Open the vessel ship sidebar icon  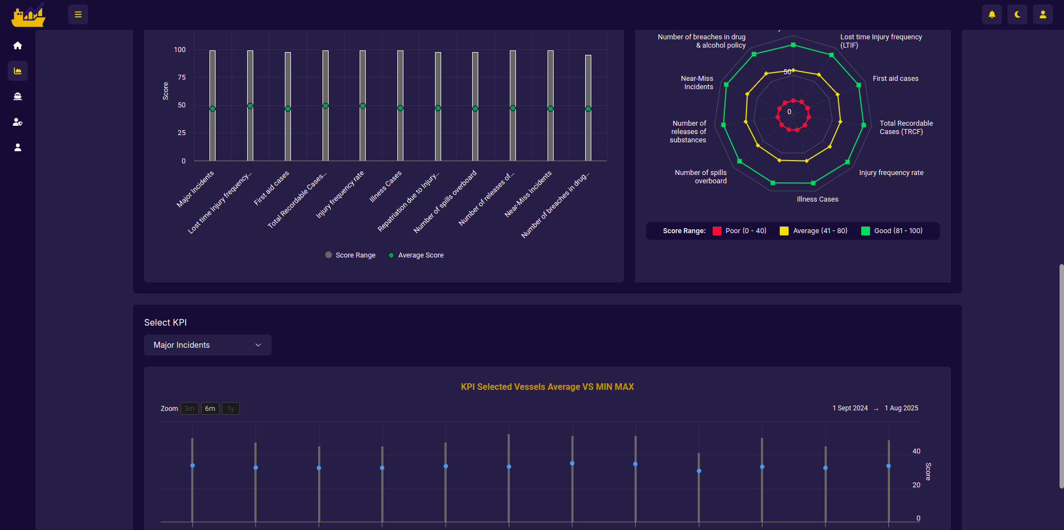click(x=18, y=96)
